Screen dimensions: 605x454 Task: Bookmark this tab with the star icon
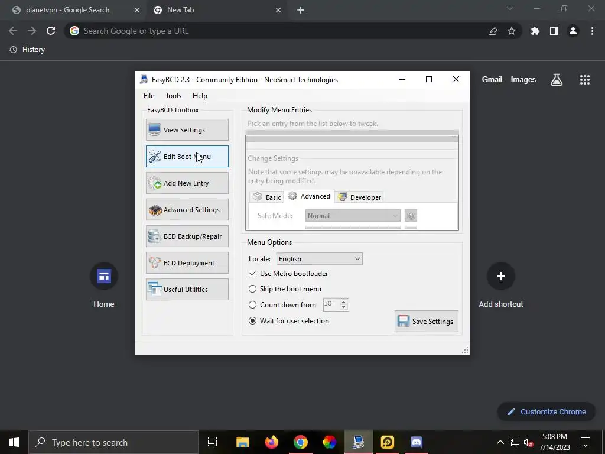(512, 31)
